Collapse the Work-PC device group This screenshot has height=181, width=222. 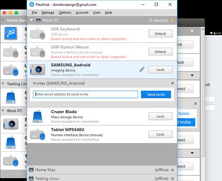tap(31, 20)
